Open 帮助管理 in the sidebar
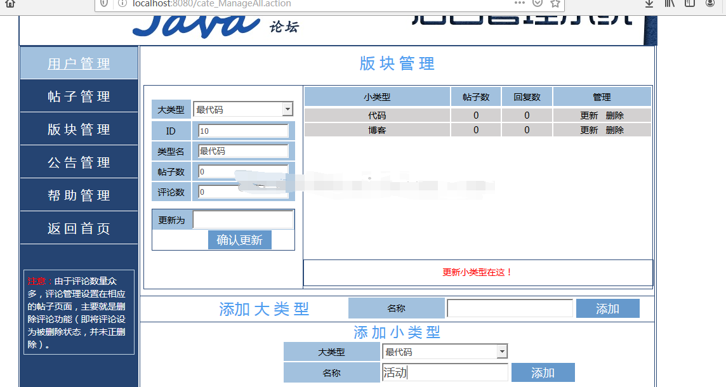 tap(79, 195)
